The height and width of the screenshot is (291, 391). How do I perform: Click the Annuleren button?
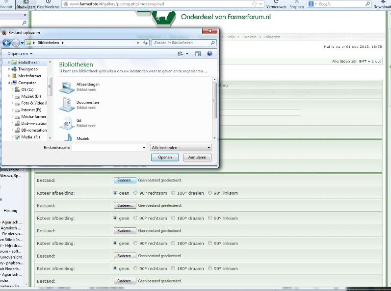tap(197, 157)
